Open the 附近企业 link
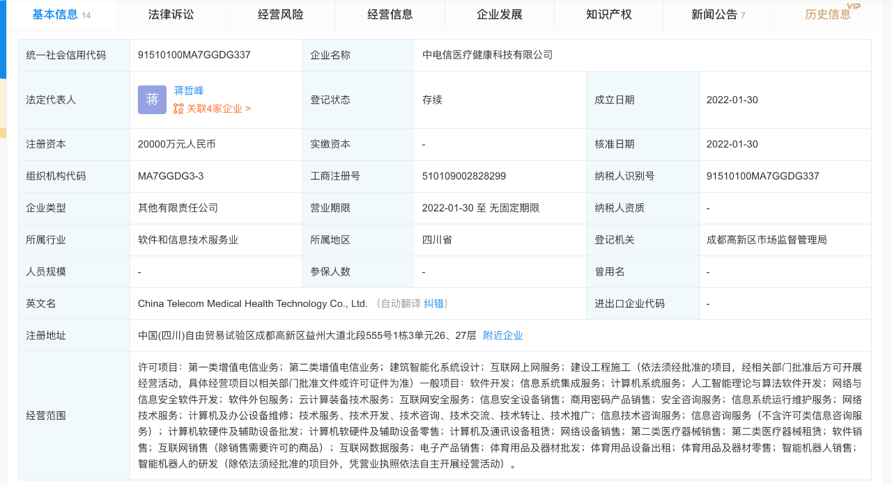The width and height of the screenshot is (892, 485). (x=502, y=335)
